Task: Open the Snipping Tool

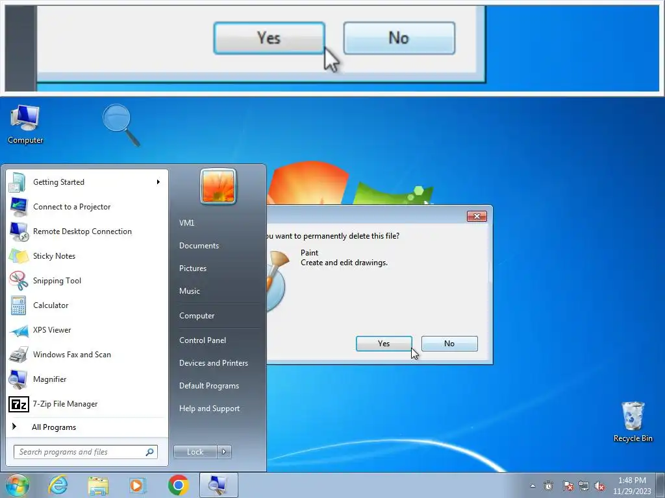Action: (88, 280)
